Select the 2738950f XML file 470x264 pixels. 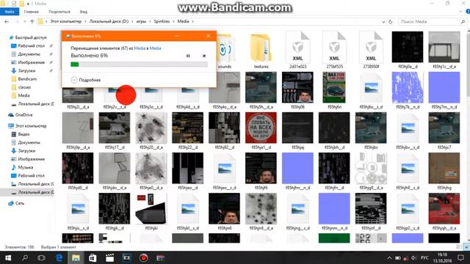[371, 51]
